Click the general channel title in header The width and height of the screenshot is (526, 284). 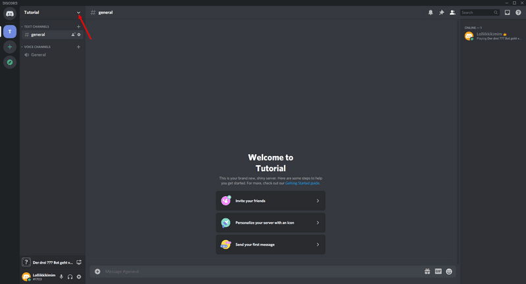pos(105,12)
